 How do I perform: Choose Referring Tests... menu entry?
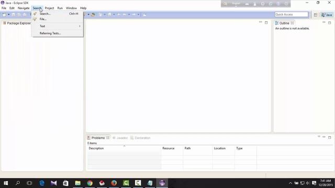coord(58,33)
